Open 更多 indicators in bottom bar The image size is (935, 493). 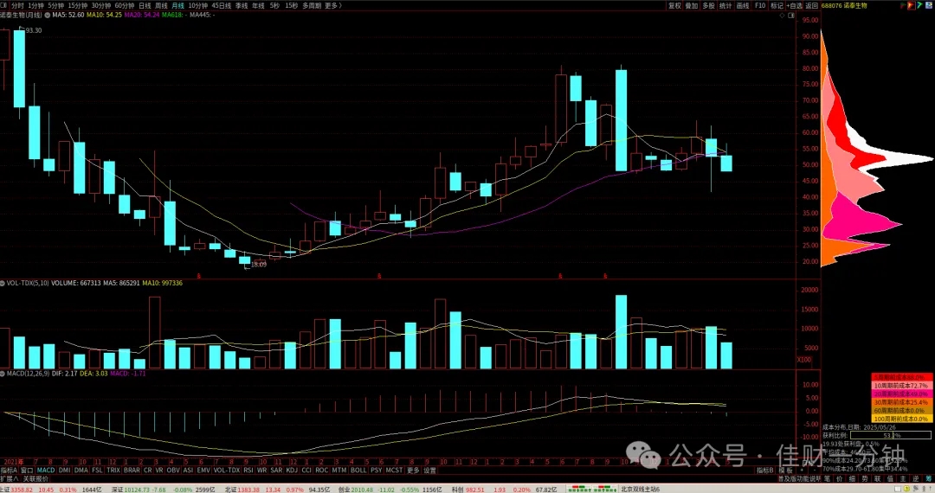tap(413, 471)
